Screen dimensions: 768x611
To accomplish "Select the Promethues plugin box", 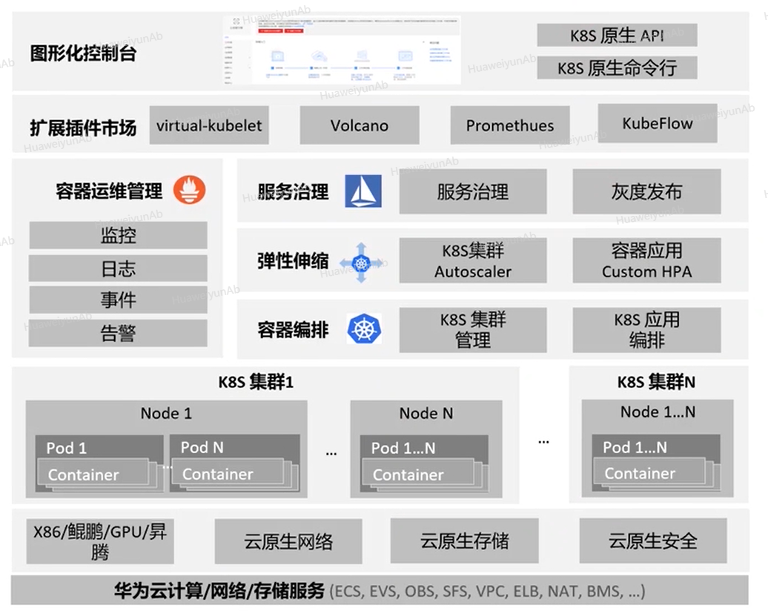I will click(510, 125).
